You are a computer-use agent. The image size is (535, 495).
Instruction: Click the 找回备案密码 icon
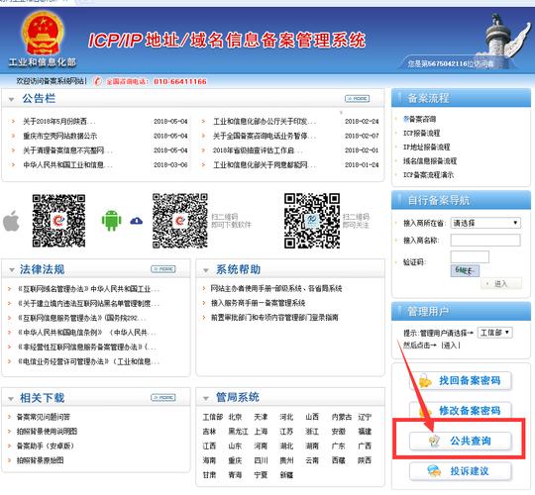[424, 381]
